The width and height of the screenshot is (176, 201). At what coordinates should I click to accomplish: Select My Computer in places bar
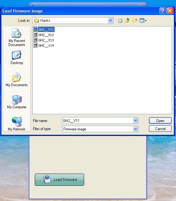tap(17, 102)
